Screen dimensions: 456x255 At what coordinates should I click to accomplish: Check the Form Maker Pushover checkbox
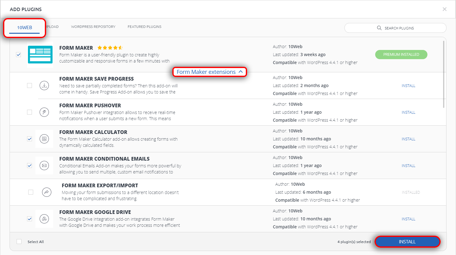point(29,112)
